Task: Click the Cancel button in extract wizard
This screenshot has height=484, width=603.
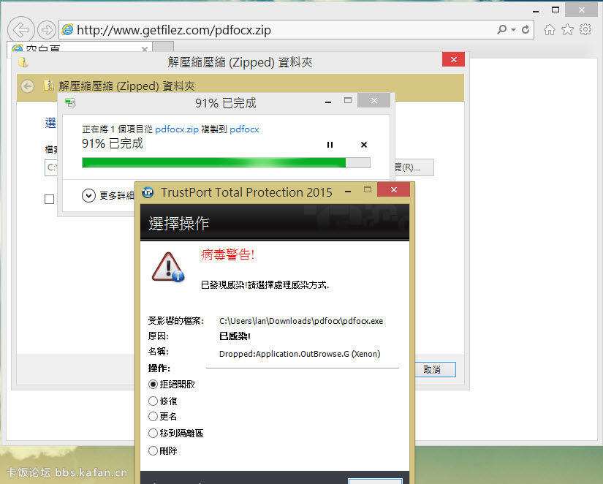Action: click(435, 369)
